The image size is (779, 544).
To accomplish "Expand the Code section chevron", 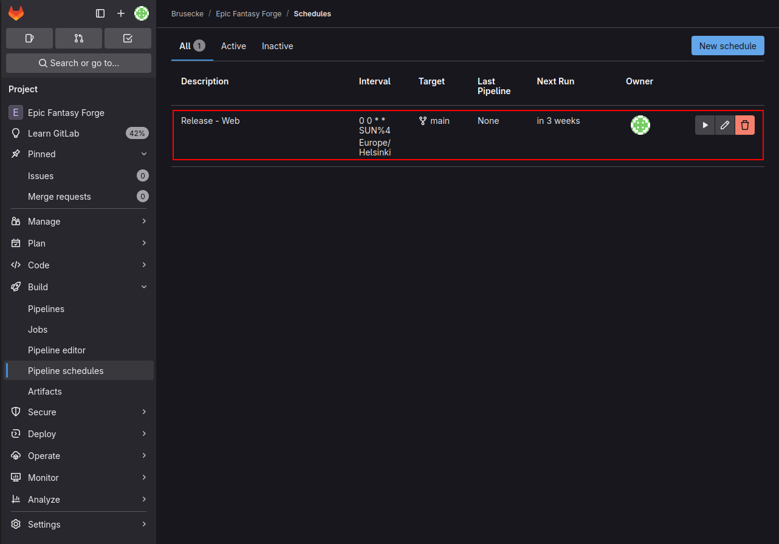I will pyautogui.click(x=144, y=265).
